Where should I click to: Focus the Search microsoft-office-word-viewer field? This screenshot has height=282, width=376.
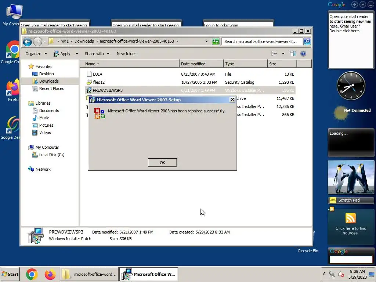(x=262, y=41)
